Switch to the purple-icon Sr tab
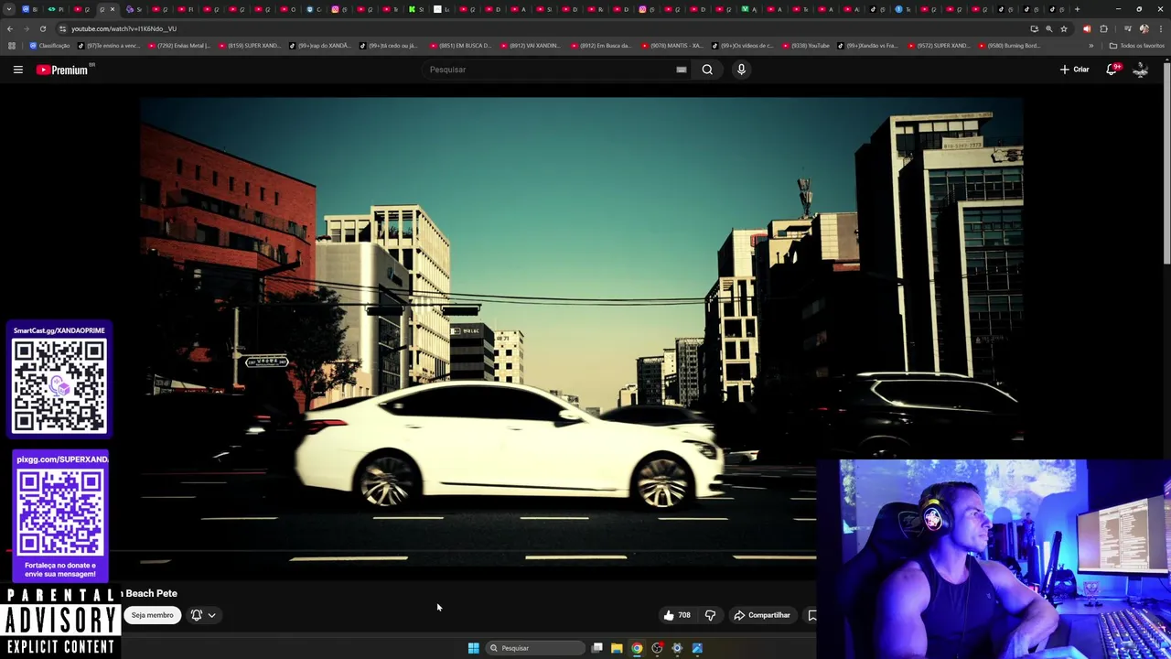The image size is (1171, 659). click(134, 9)
